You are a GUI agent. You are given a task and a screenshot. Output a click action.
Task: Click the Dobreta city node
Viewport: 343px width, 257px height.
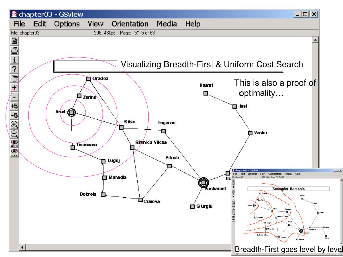[x=103, y=194]
